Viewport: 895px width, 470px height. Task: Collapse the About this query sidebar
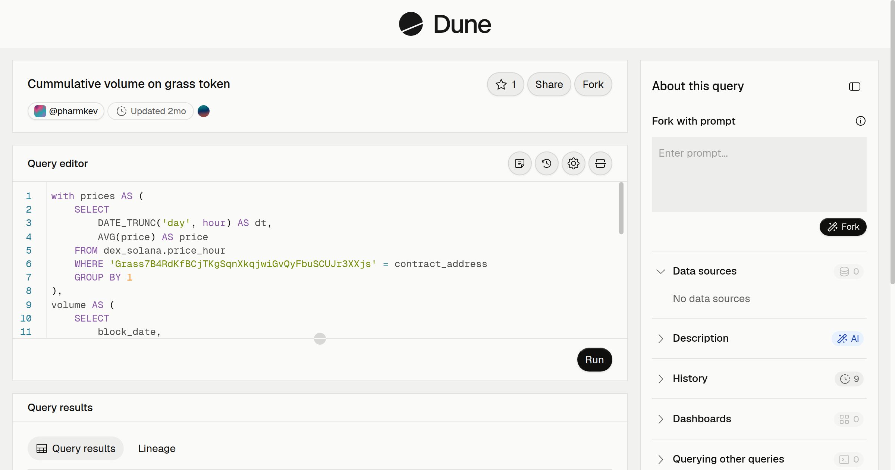[855, 87]
